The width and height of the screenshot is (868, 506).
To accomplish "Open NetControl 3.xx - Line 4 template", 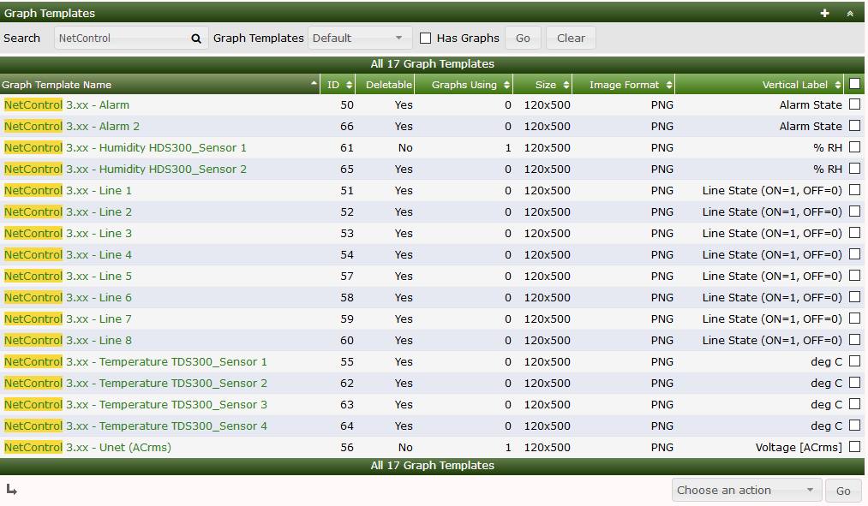I will pos(68,254).
